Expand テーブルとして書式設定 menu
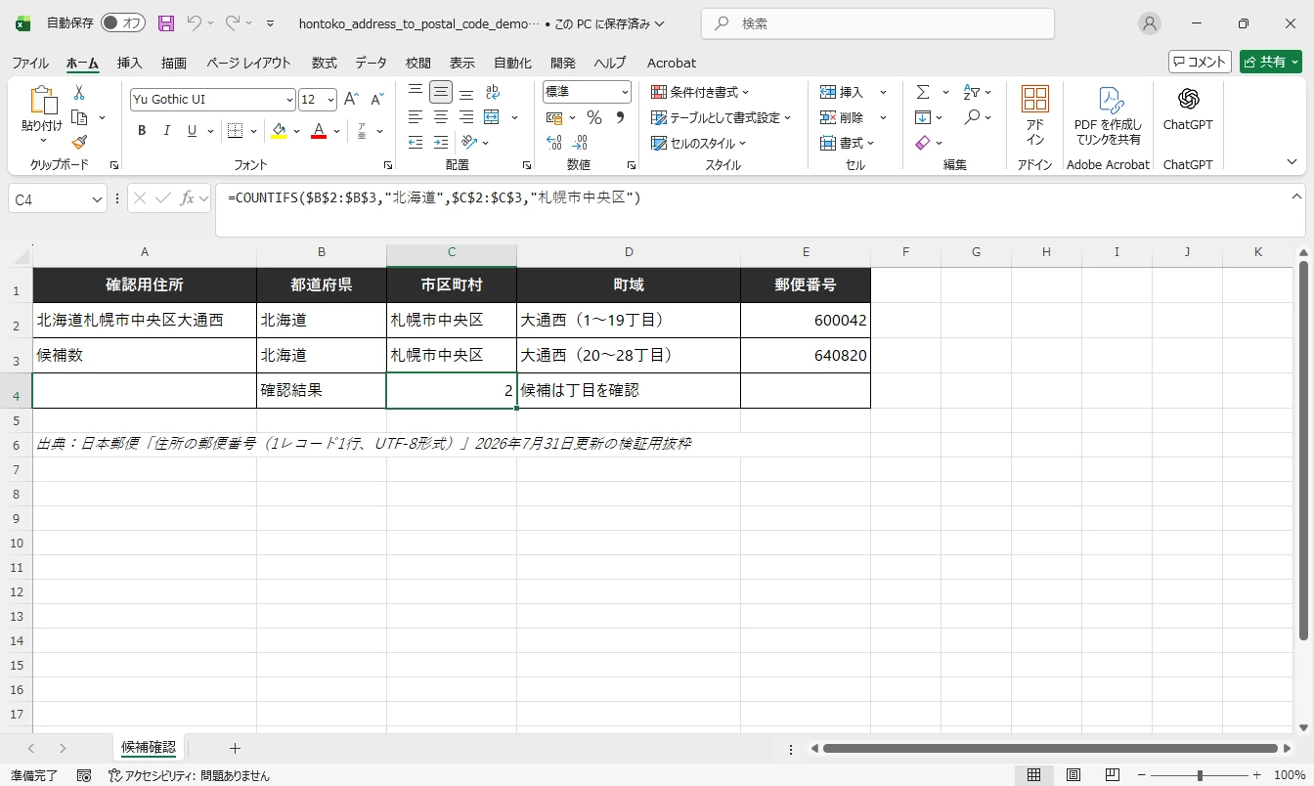 click(x=722, y=117)
